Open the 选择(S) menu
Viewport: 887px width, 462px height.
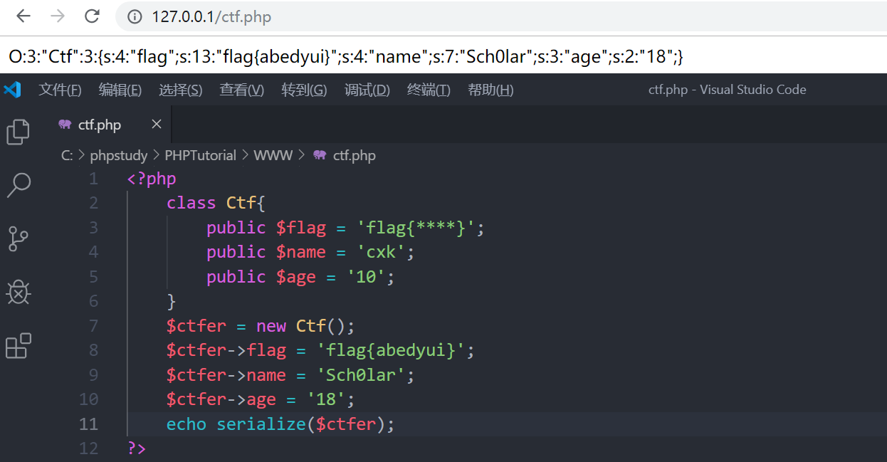[180, 90]
